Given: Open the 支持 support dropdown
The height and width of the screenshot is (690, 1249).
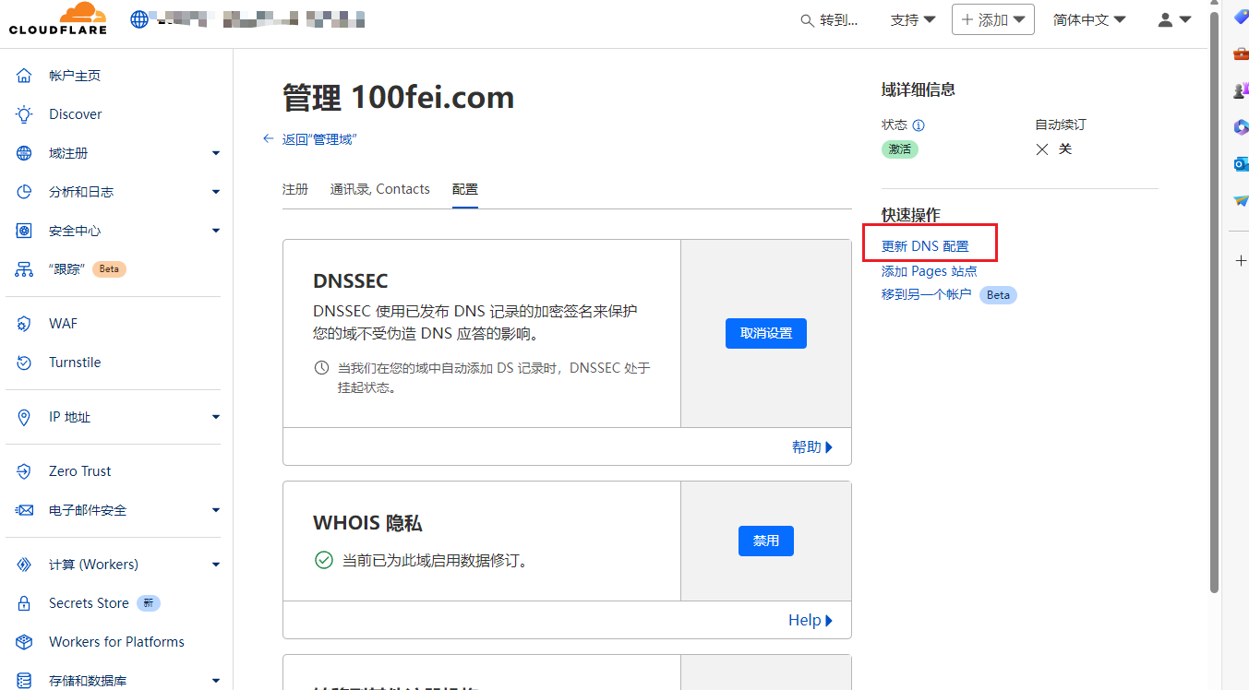Looking at the screenshot, I should point(913,19).
